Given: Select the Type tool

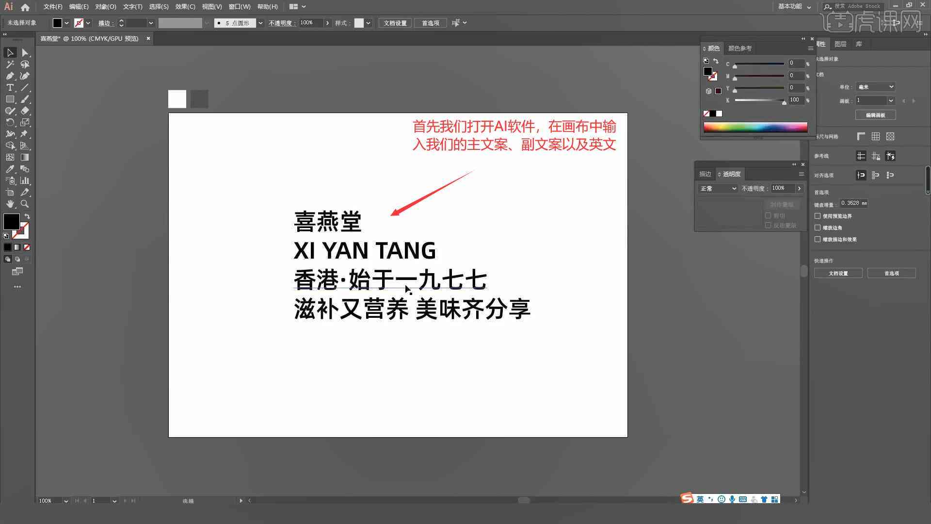Looking at the screenshot, I should [10, 88].
